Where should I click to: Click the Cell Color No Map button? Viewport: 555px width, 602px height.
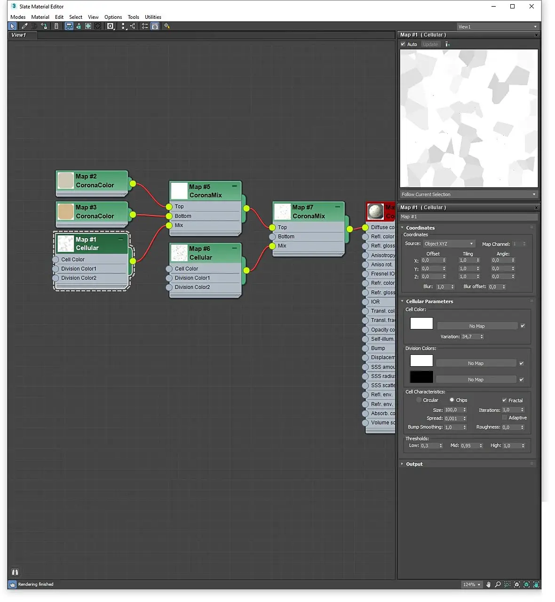[476, 326]
